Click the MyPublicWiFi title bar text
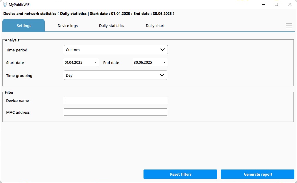Image resolution: width=297 pixels, height=183 pixels. (x=19, y=4)
